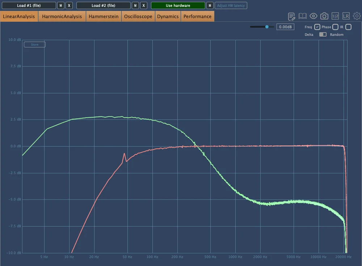Click the gain slider's blue handle
This screenshot has height=266, width=362.
(x=267, y=27)
